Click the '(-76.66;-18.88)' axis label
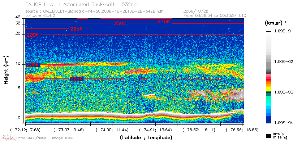Viewport: 293px width, 141px height. point(242,130)
